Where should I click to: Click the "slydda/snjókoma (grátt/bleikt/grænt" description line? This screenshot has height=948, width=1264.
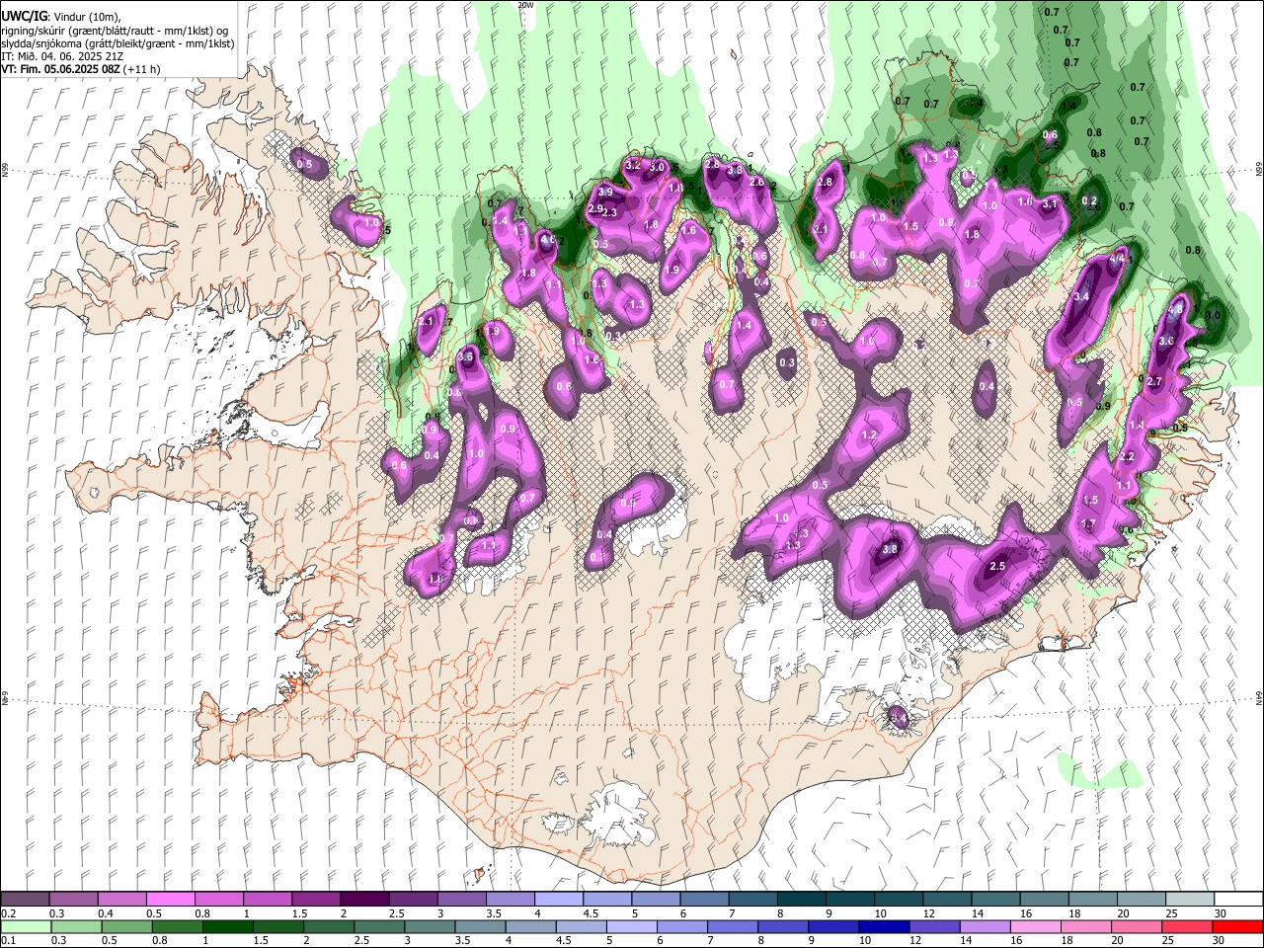tap(118, 43)
